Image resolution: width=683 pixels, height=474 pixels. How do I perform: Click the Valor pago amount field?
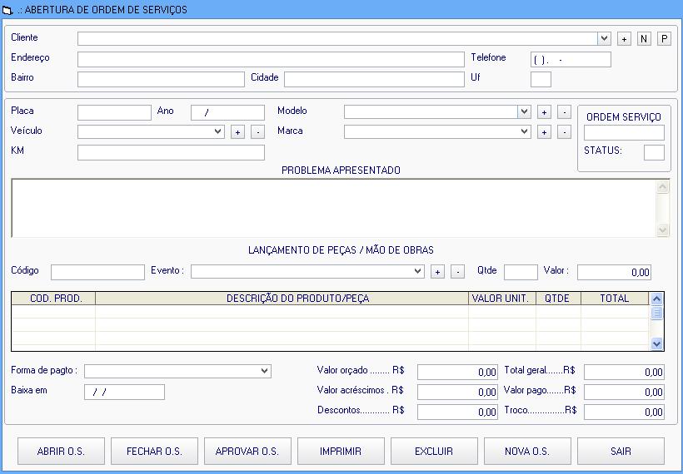[624, 393]
